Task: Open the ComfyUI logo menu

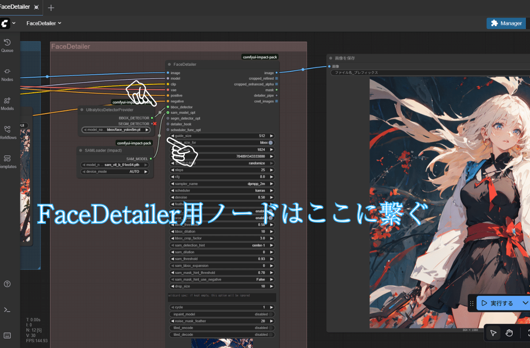Action: 5,23
